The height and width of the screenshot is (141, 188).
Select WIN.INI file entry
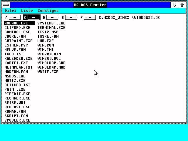46,50
